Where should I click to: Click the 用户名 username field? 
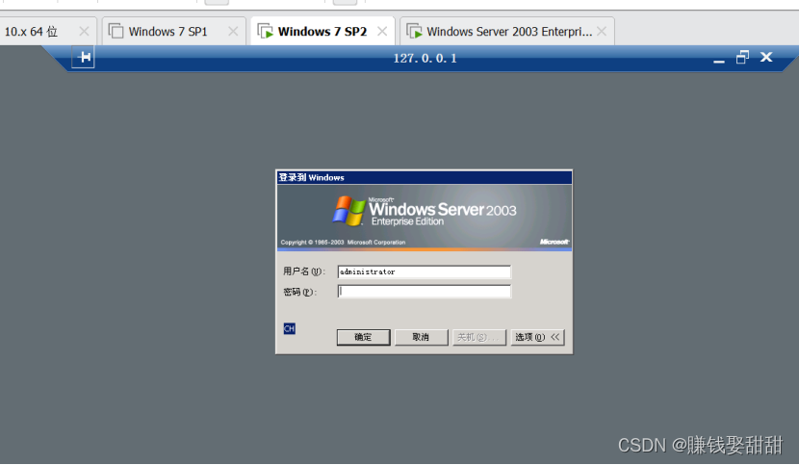[x=424, y=271]
